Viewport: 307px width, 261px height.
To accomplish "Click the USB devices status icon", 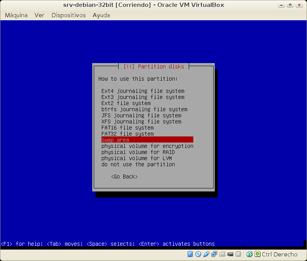I will (x=206, y=254).
